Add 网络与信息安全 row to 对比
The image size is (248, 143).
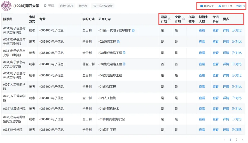click(237, 119)
